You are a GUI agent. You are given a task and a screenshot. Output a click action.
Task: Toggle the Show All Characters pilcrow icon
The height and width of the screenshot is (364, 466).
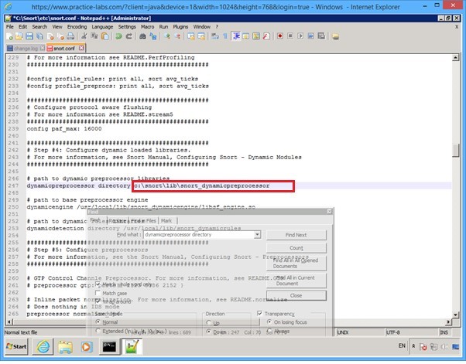[x=225, y=36]
